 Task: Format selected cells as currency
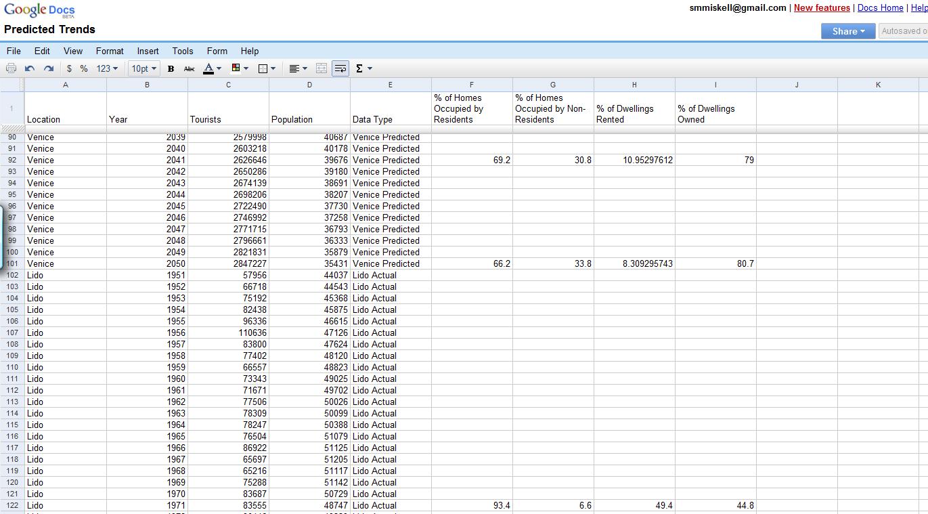click(69, 68)
